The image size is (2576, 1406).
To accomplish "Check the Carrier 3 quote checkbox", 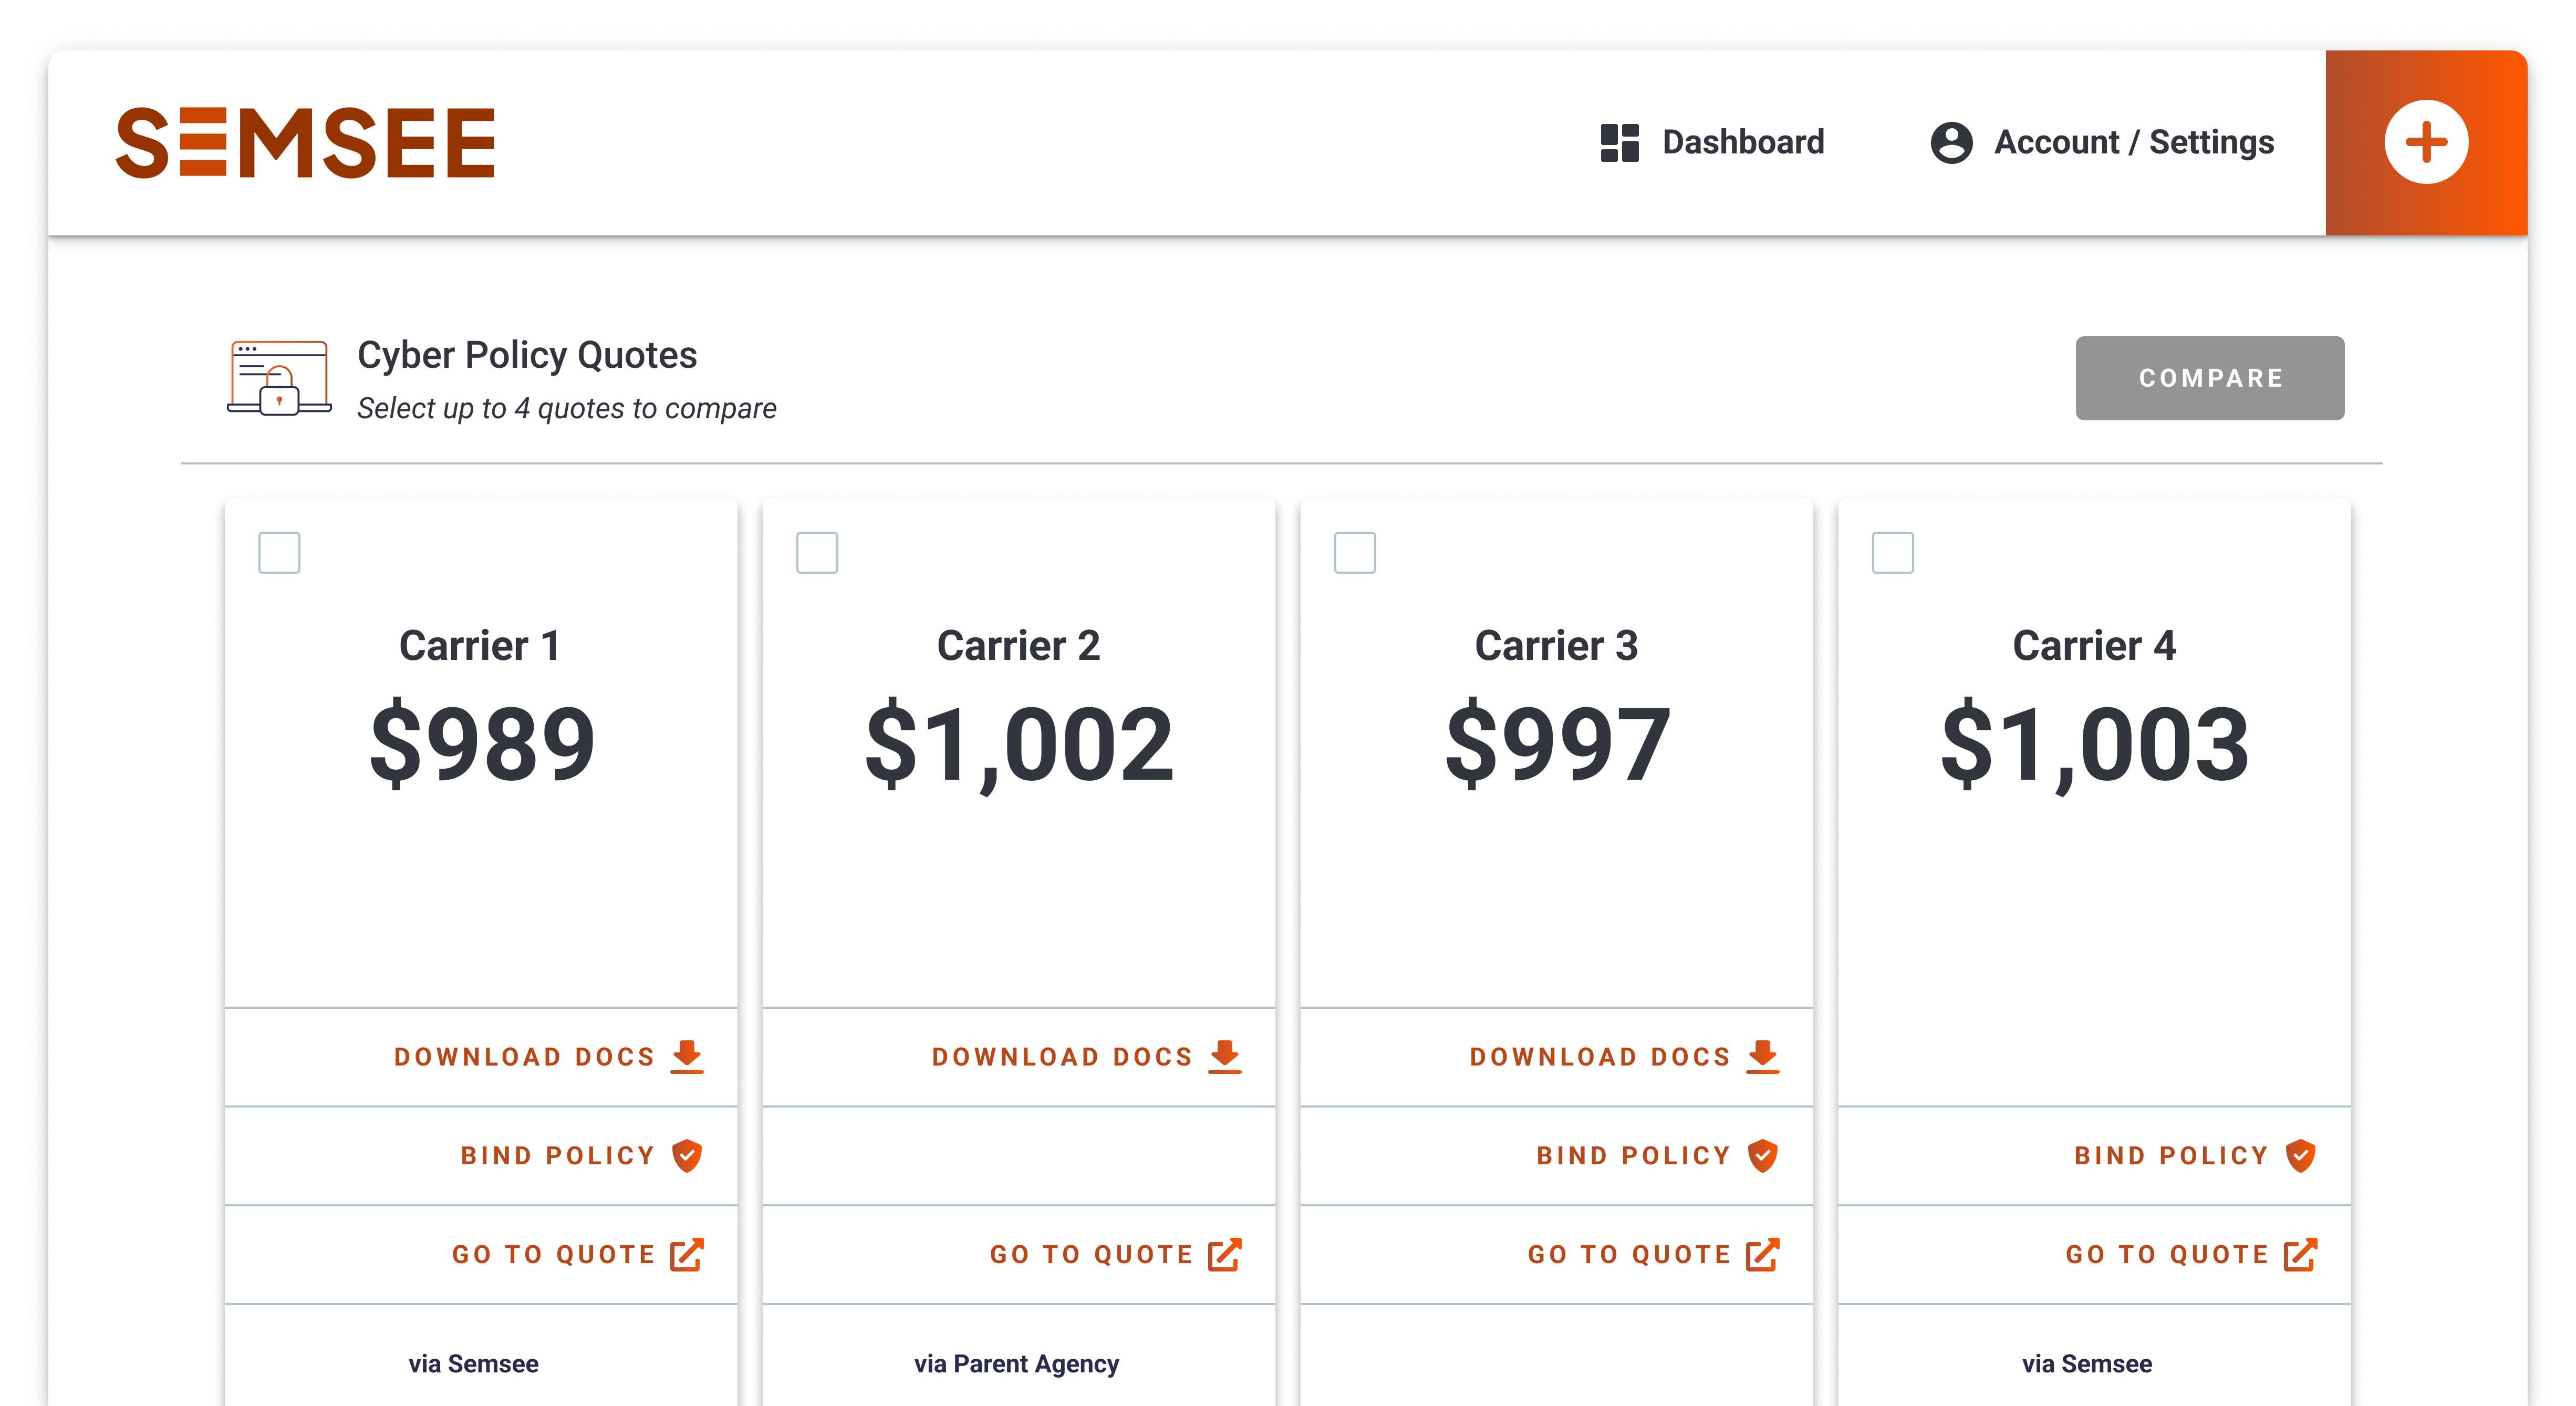I will coord(1355,553).
